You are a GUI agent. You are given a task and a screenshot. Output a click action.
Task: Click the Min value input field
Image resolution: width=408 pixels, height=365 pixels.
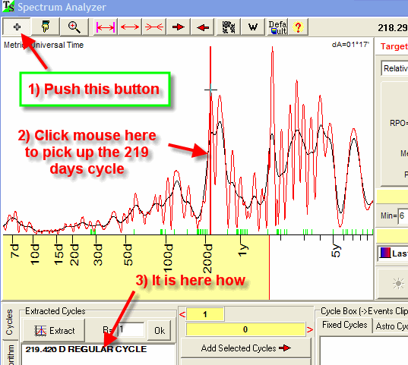tap(403, 216)
